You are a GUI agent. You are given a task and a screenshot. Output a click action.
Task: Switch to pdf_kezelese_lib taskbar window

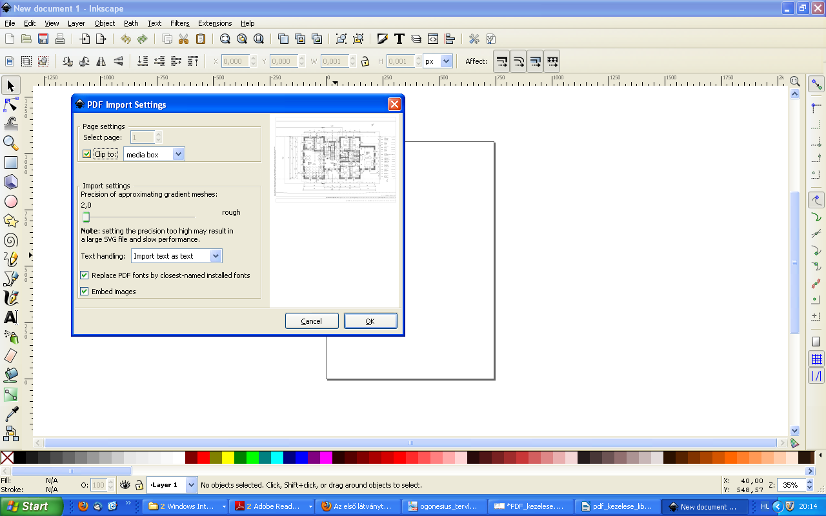pyautogui.click(x=618, y=506)
